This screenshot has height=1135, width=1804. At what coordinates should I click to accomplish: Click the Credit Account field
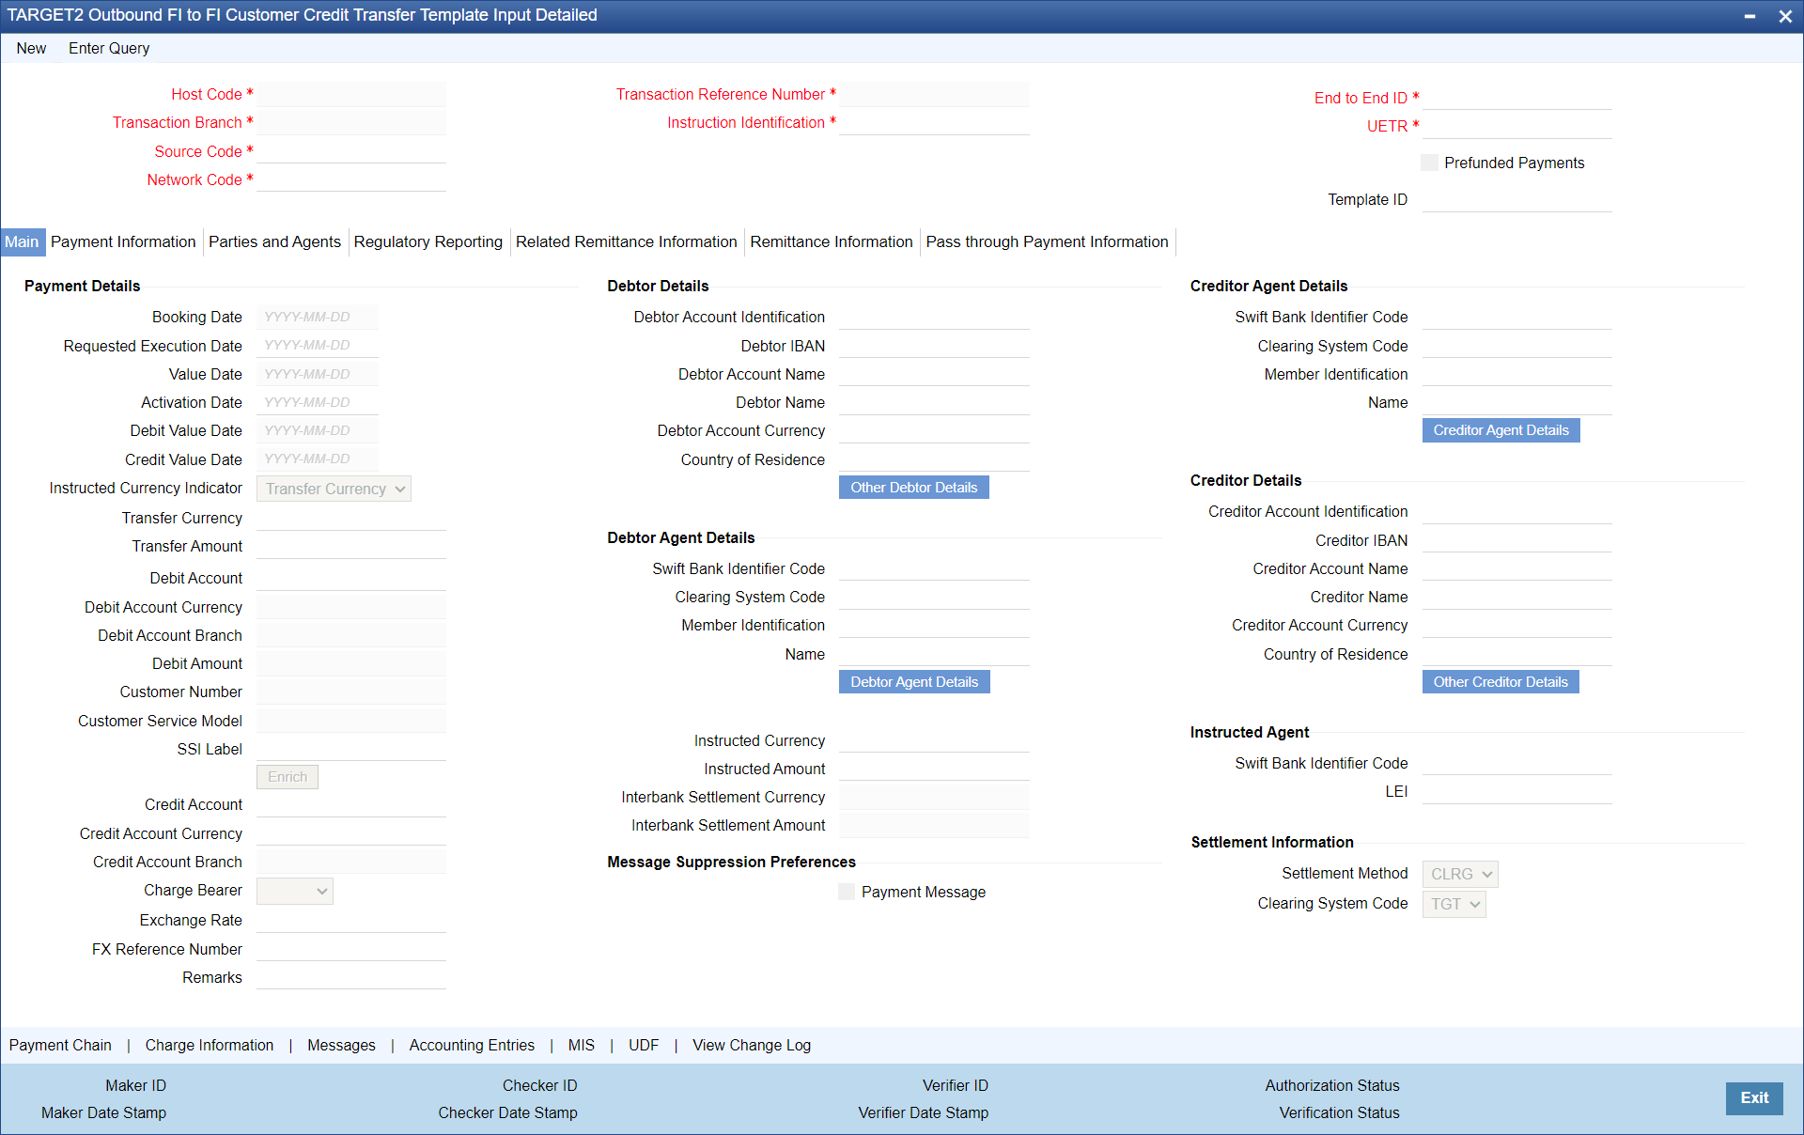[x=351, y=805]
